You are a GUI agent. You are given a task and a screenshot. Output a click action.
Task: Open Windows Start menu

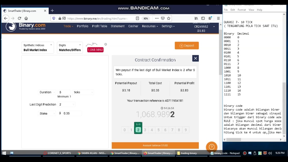(4, 153)
